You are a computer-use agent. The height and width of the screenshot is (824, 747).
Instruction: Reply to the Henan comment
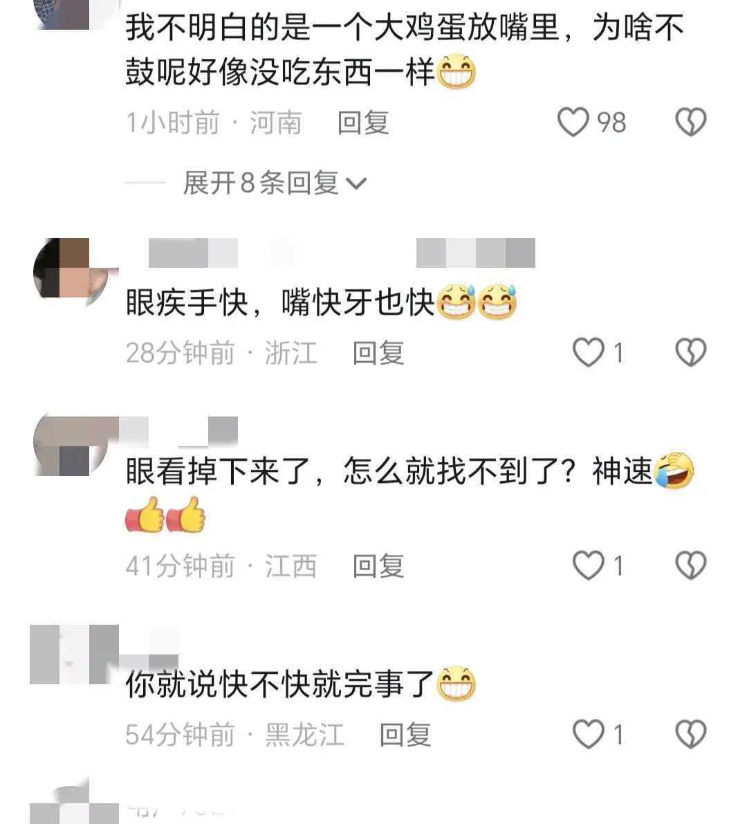[x=363, y=122]
